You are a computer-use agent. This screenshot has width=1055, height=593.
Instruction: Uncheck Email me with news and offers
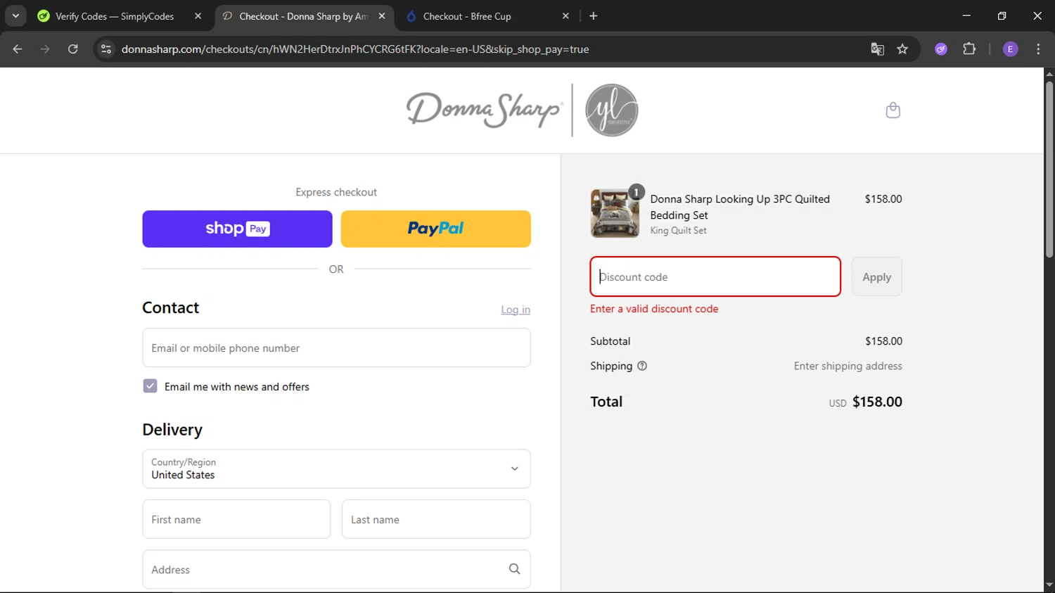tap(150, 386)
